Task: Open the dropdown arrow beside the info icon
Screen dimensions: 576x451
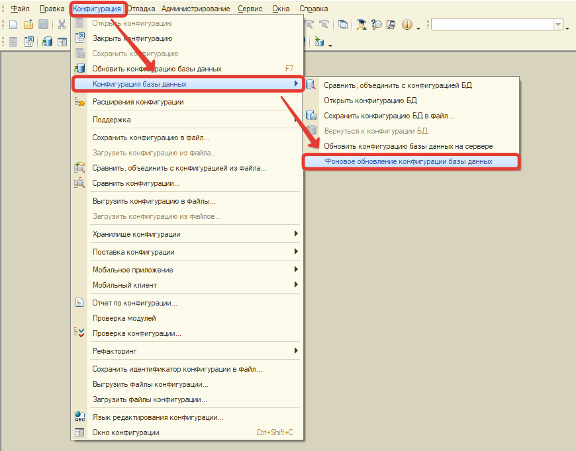Action: [418, 28]
